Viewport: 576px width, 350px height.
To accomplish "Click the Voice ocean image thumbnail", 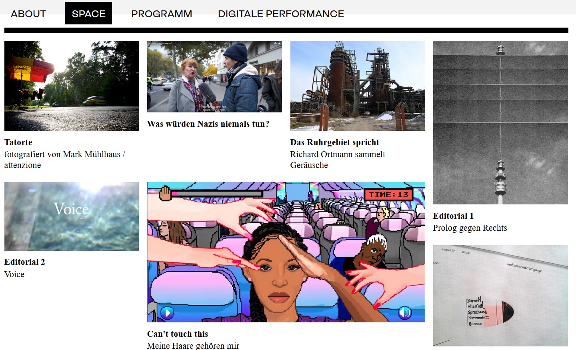I will (71, 216).
